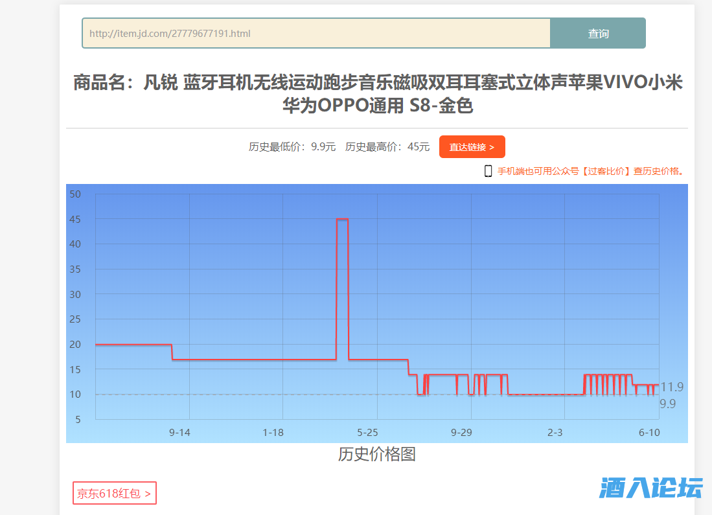This screenshot has width=712, height=515.
Task: Click the 1-18 date axis label
Action: click(x=273, y=433)
